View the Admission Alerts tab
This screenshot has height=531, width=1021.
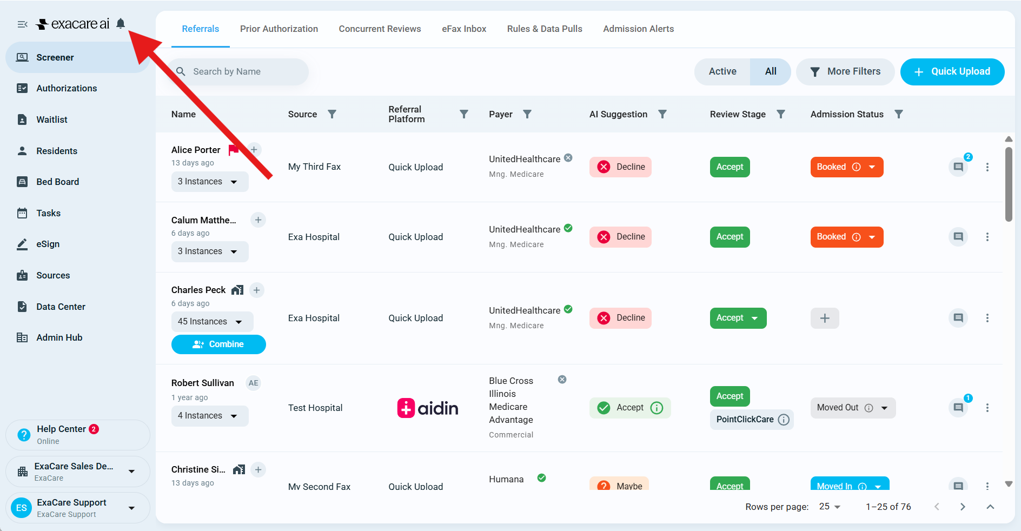(639, 29)
